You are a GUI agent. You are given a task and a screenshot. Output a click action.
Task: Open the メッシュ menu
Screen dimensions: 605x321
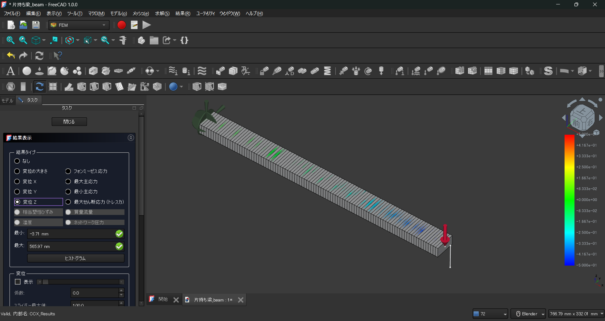tap(141, 14)
